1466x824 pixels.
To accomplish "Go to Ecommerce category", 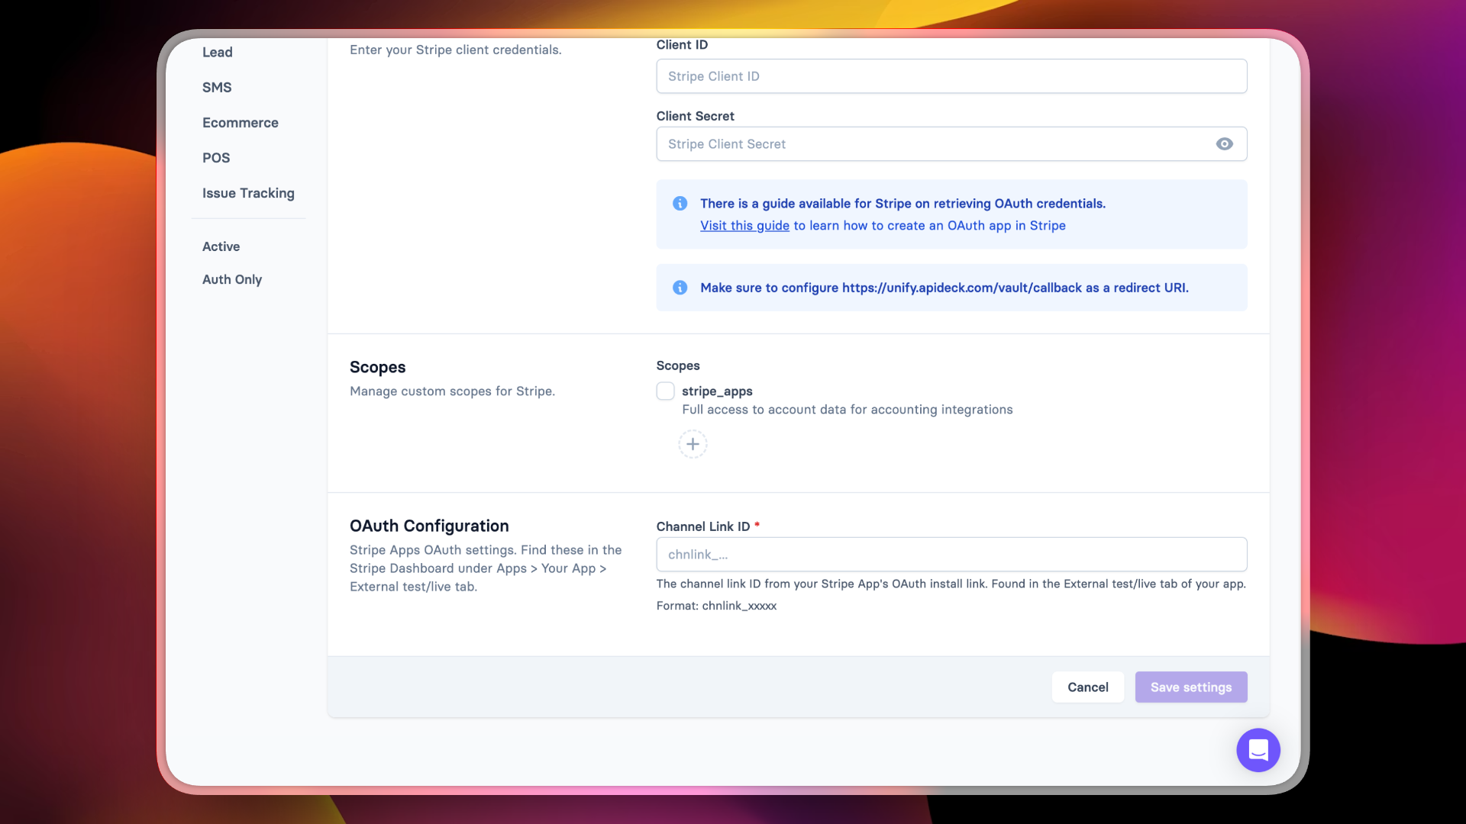I will [240, 123].
